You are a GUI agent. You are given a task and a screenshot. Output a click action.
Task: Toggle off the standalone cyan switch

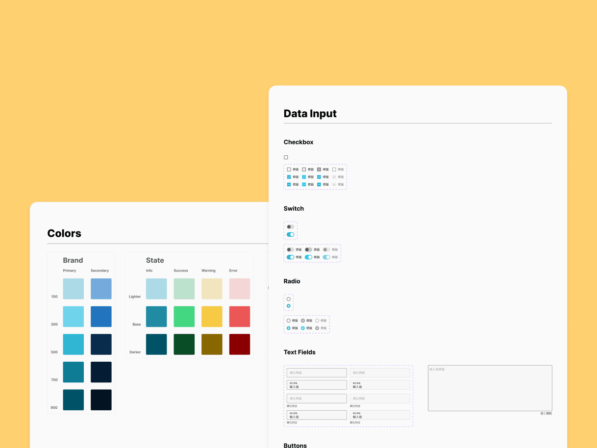point(290,234)
